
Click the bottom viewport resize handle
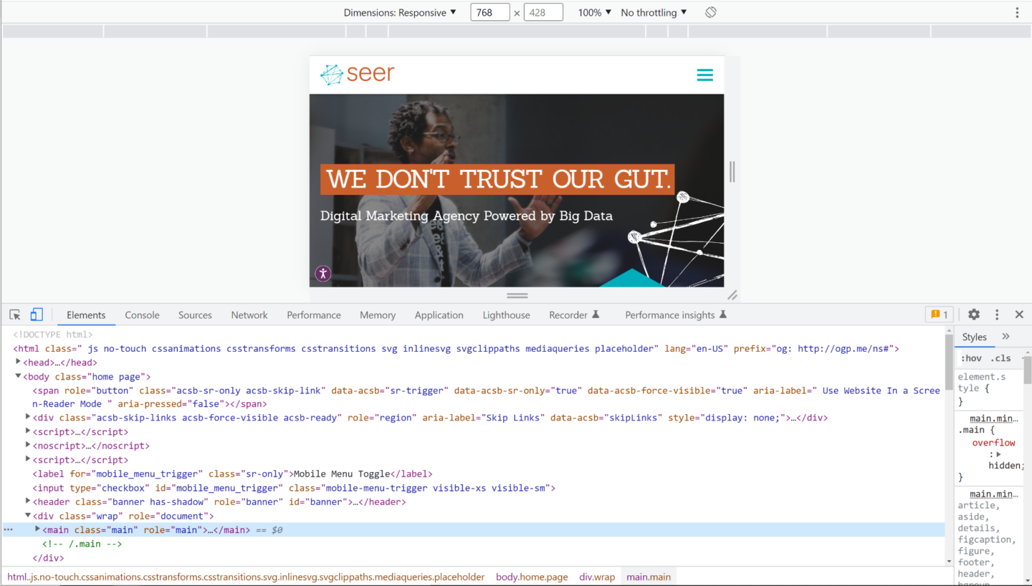click(517, 294)
